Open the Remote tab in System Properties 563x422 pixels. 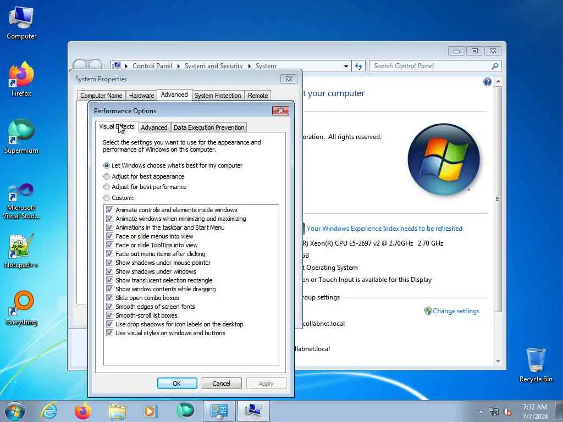[x=258, y=96]
